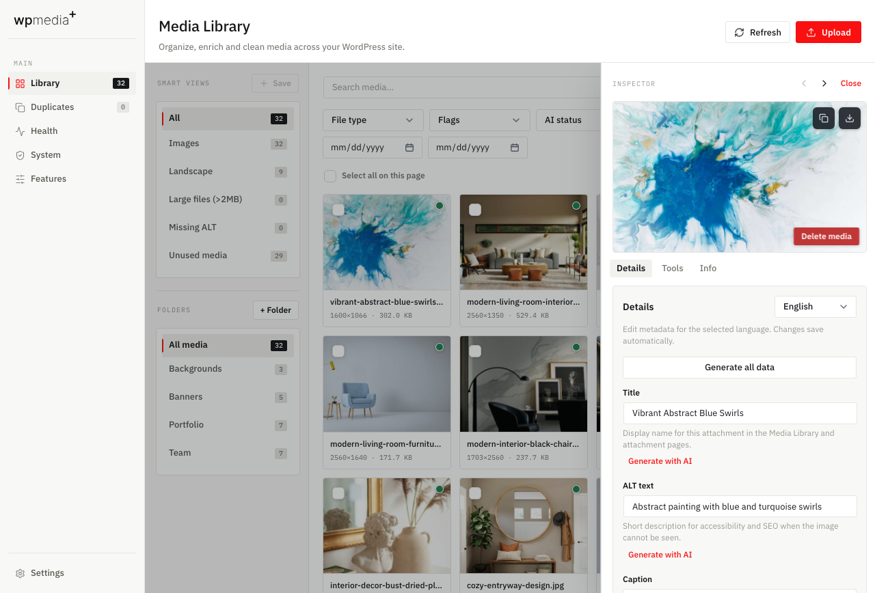Screen dimensions: 875x593
Task: Create a new folder with + Folder
Action: click(x=276, y=310)
